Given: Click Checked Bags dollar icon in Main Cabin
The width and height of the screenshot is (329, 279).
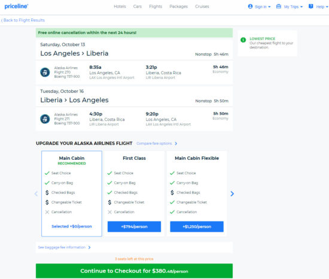Looking at the screenshot, I should (x=47, y=193).
